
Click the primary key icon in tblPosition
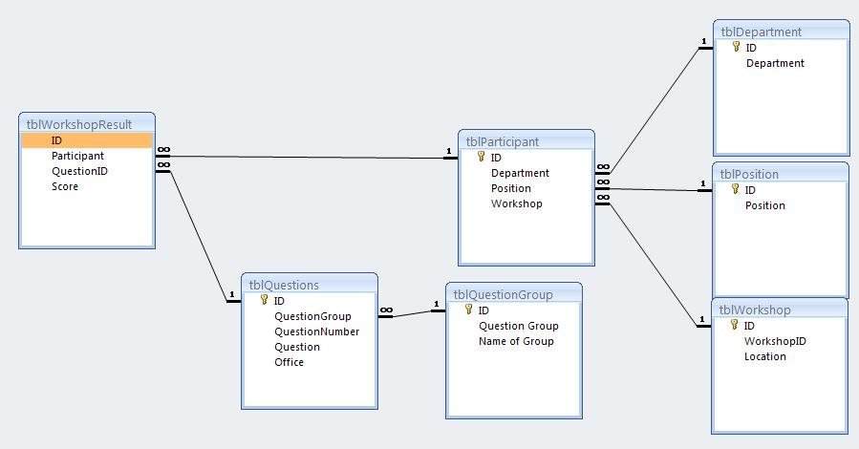tap(735, 189)
